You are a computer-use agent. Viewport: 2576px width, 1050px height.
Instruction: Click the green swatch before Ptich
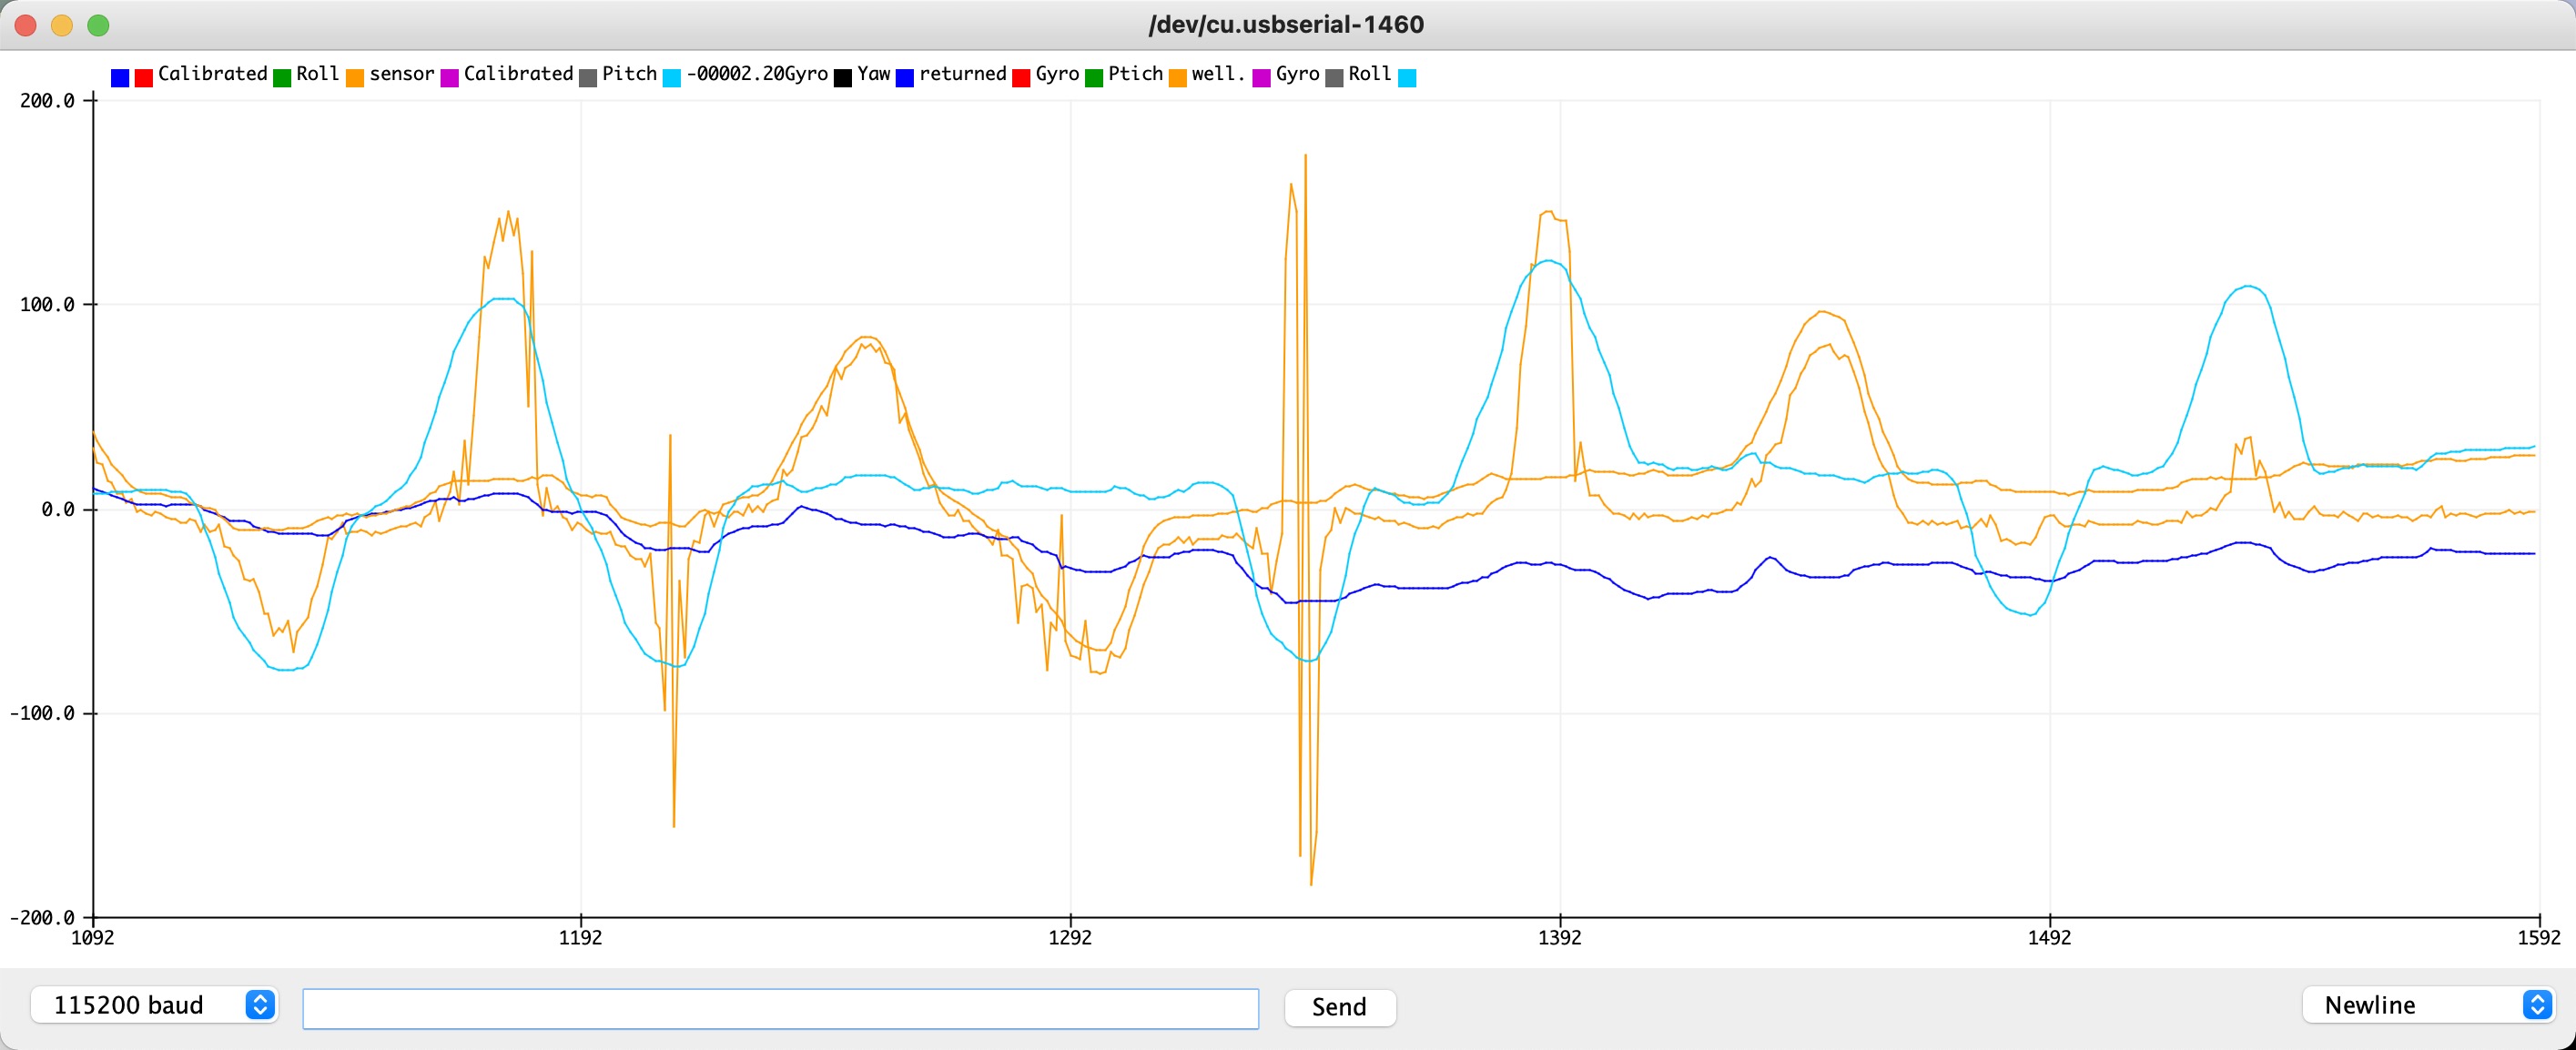(1094, 78)
